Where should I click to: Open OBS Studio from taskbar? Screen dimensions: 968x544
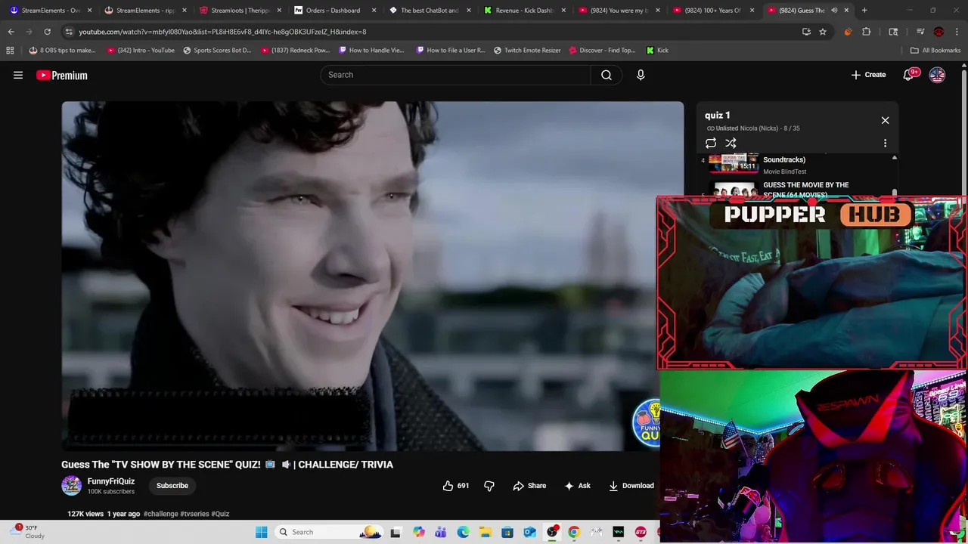coord(552,532)
